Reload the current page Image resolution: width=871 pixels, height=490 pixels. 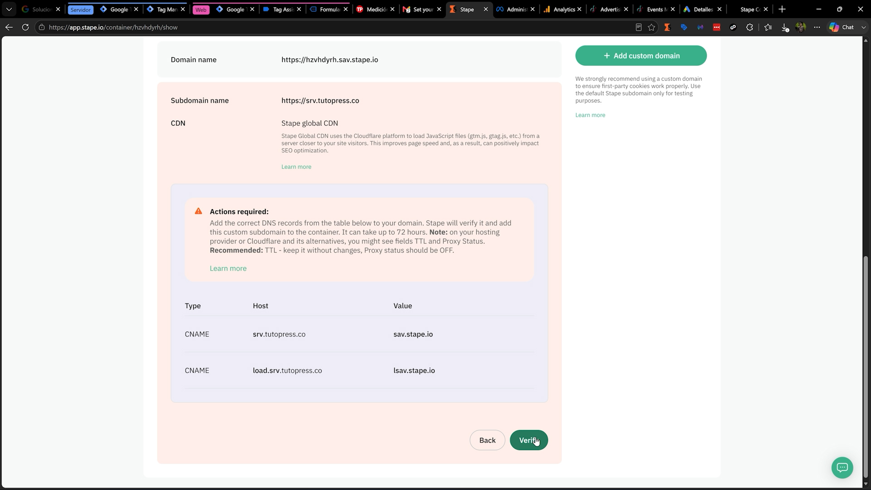point(25,27)
